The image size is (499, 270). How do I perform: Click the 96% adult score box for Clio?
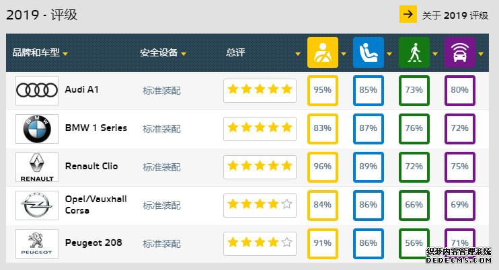tap(322, 167)
